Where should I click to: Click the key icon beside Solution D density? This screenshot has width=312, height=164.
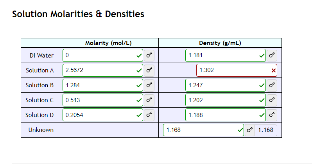tap(272, 115)
